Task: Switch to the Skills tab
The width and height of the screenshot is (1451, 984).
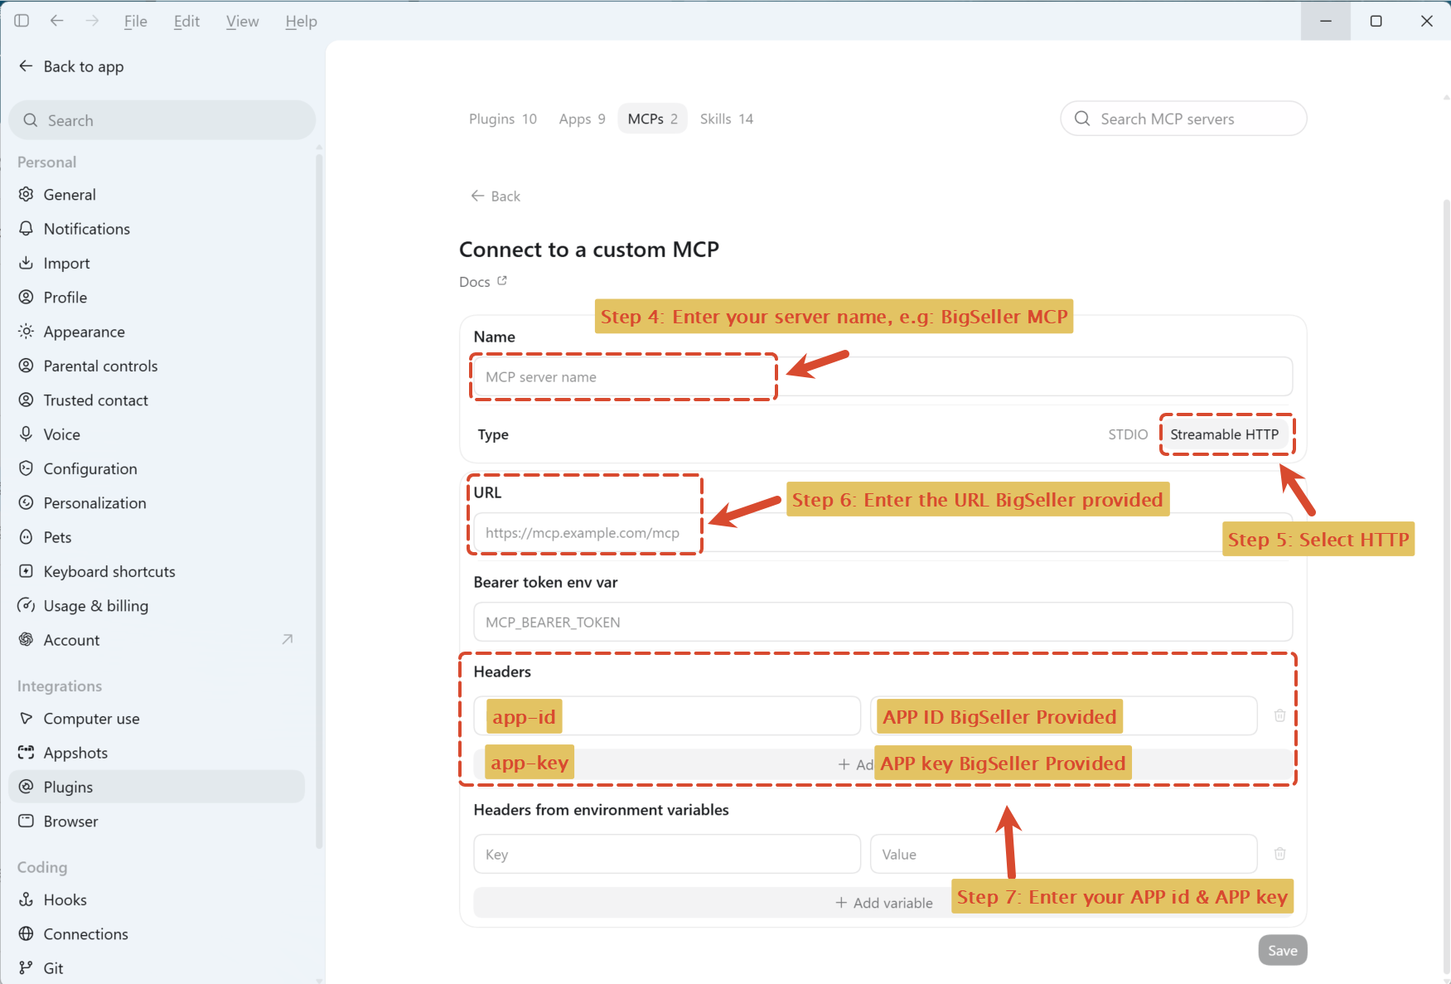Action: 727,119
